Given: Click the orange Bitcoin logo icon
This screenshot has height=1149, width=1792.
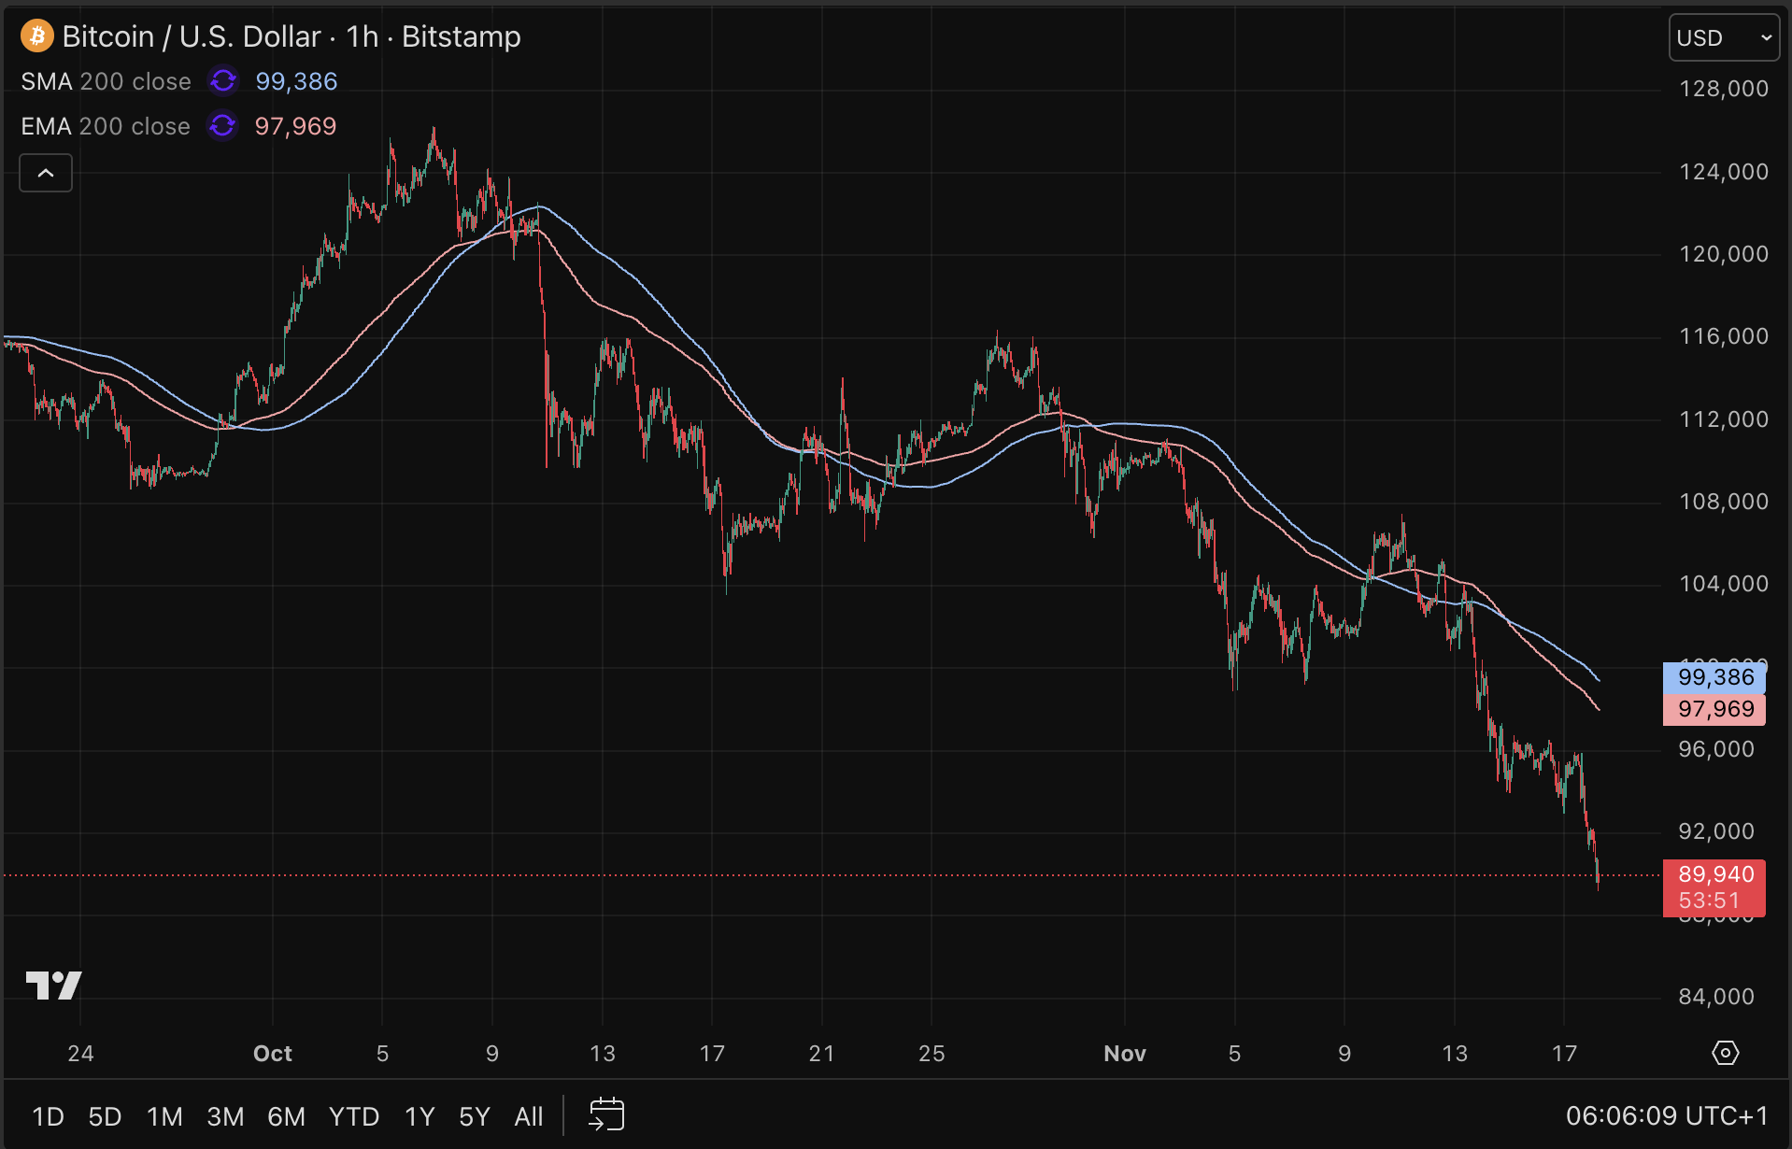Looking at the screenshot, I should tap(37, 36).
